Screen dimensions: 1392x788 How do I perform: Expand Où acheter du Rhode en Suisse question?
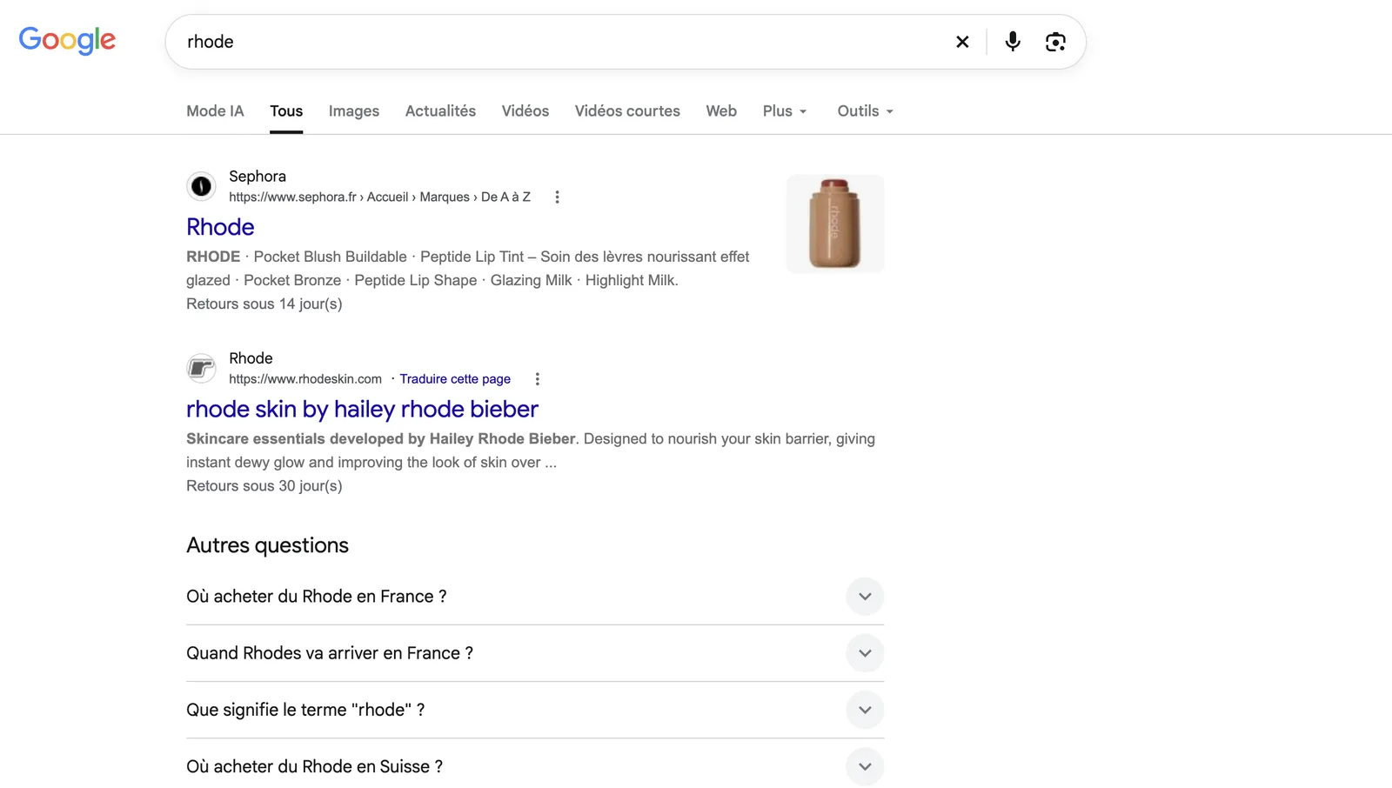tap(535, 766)
